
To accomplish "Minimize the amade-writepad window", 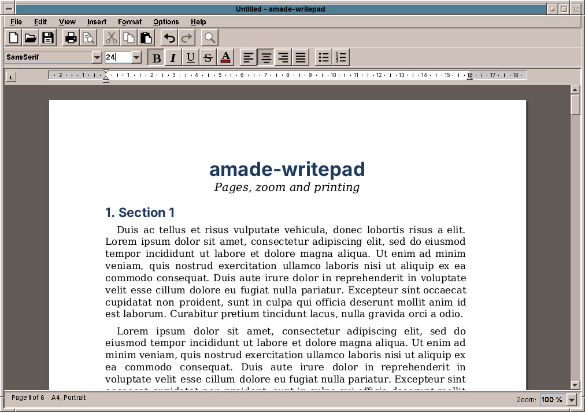I will (553, 9).
